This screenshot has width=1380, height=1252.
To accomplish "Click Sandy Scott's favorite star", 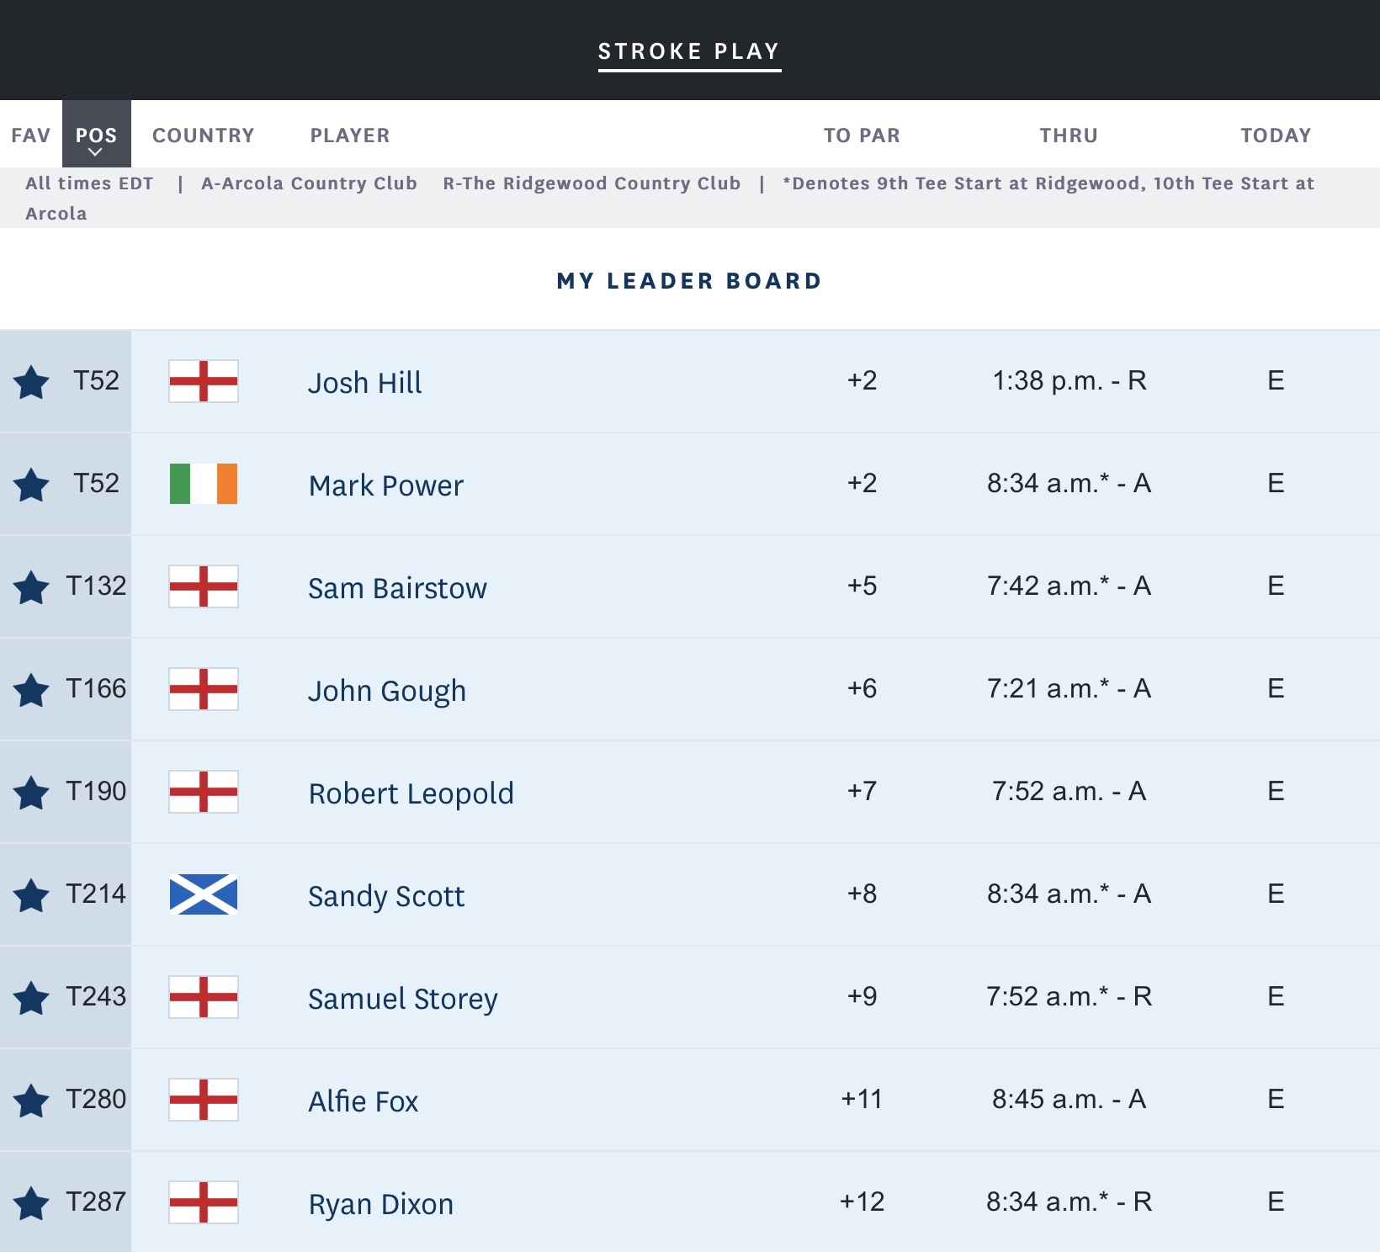I will coord(31,895).
